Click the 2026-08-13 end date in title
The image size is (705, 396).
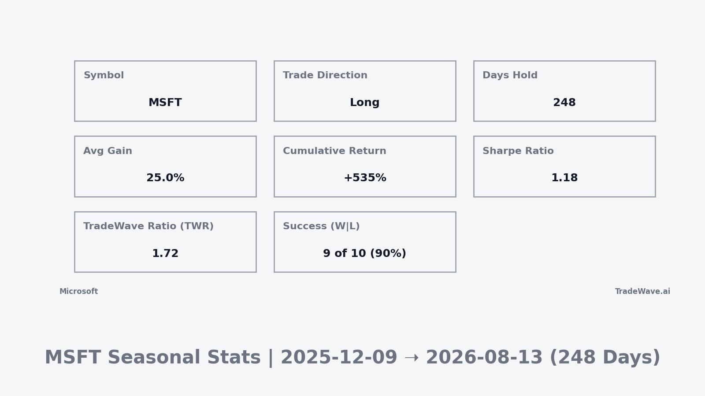pos(484,358)
